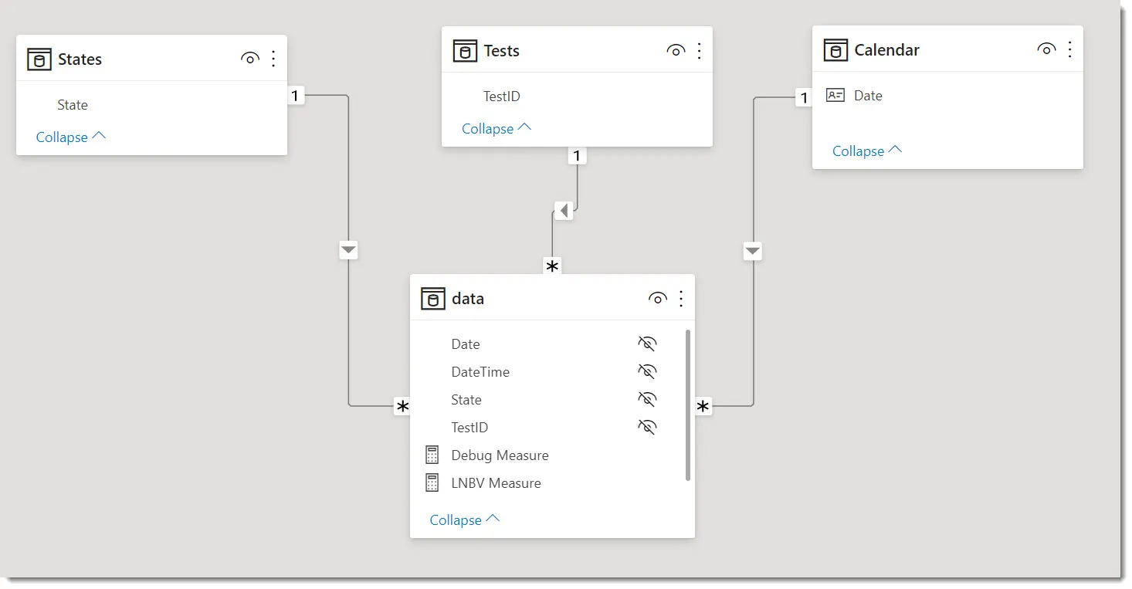Collapse the data table card

tap(464, 520)
